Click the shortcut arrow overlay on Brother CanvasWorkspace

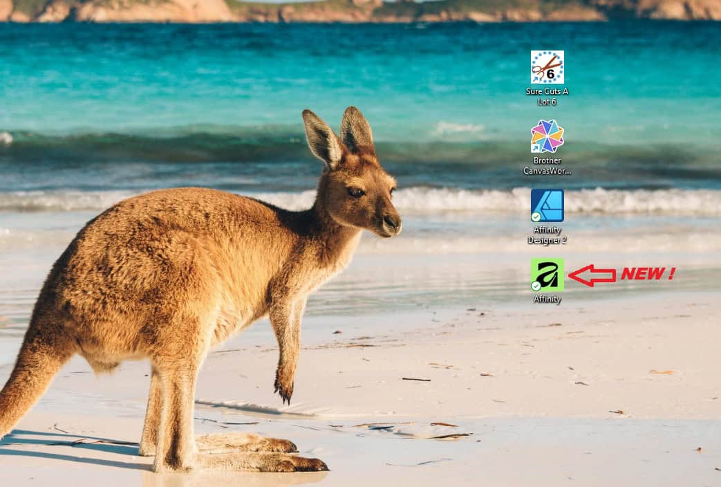tap(536, 148)
